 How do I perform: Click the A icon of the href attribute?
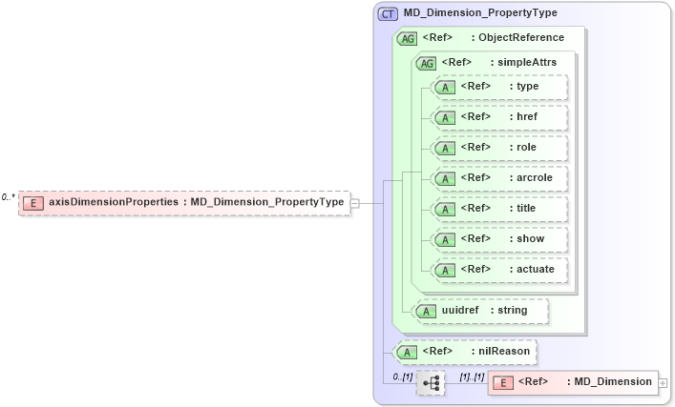tap(445, 118)
